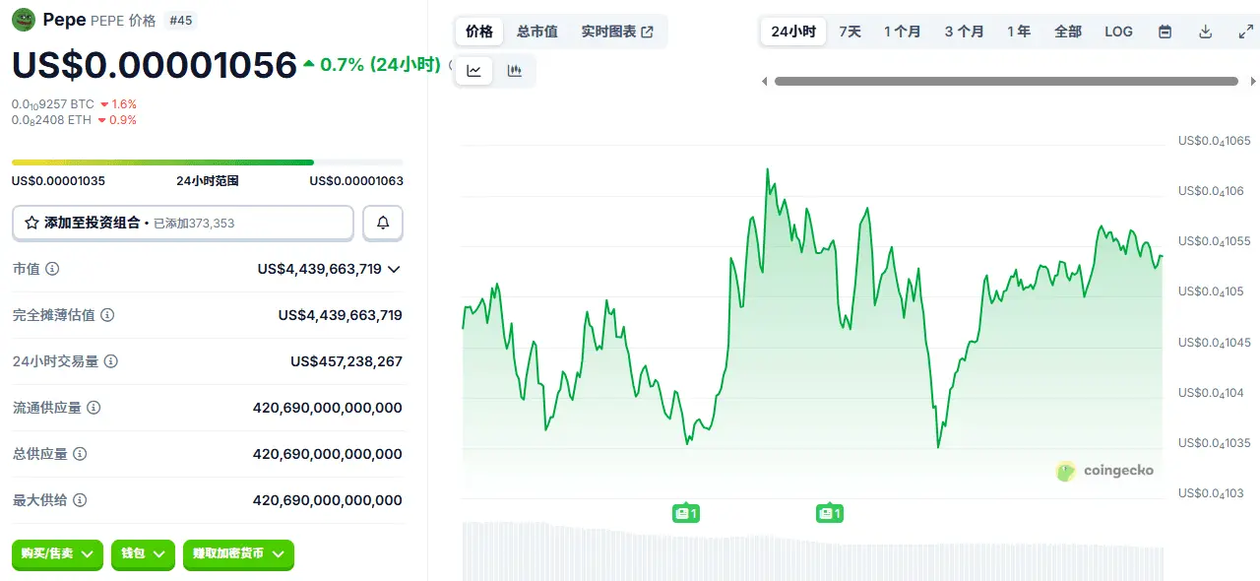Click the 24h volume value US$457,238,267
Image resolution: width=1260 pixels, height=581 pixels.
346,361
